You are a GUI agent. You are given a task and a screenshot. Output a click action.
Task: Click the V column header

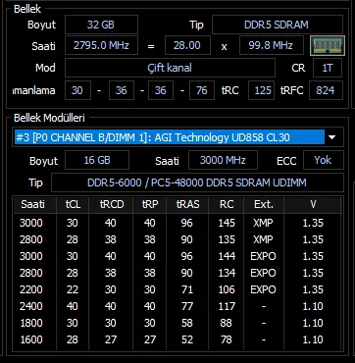pos(313,205)
